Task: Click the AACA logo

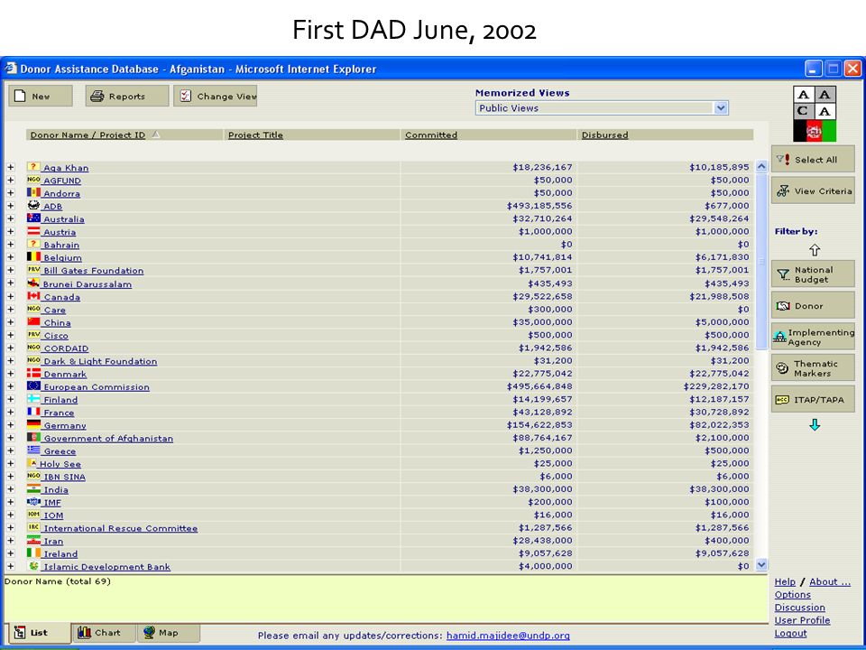Action: click(x=815, y=114)
